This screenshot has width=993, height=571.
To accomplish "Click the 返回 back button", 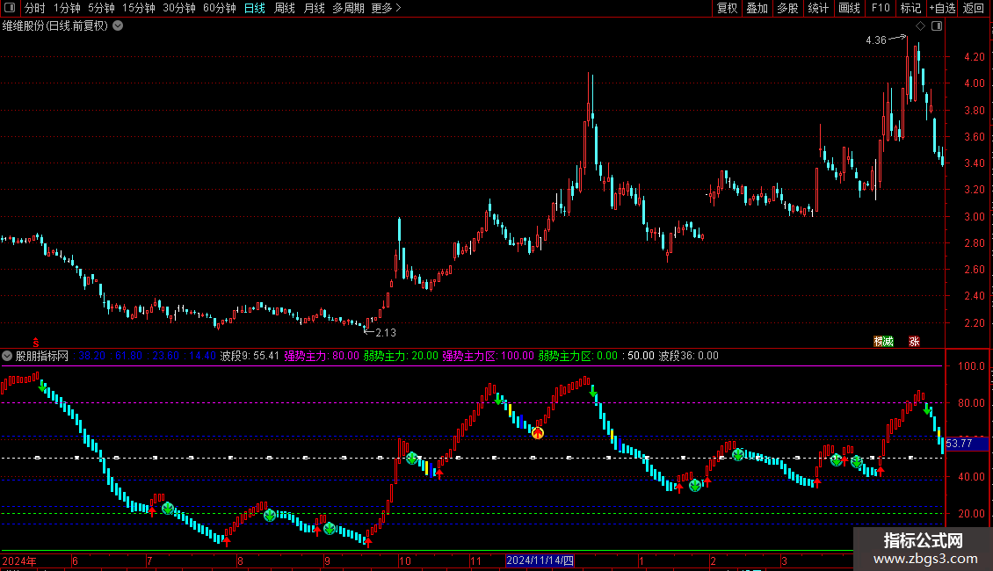I will 974,8.
